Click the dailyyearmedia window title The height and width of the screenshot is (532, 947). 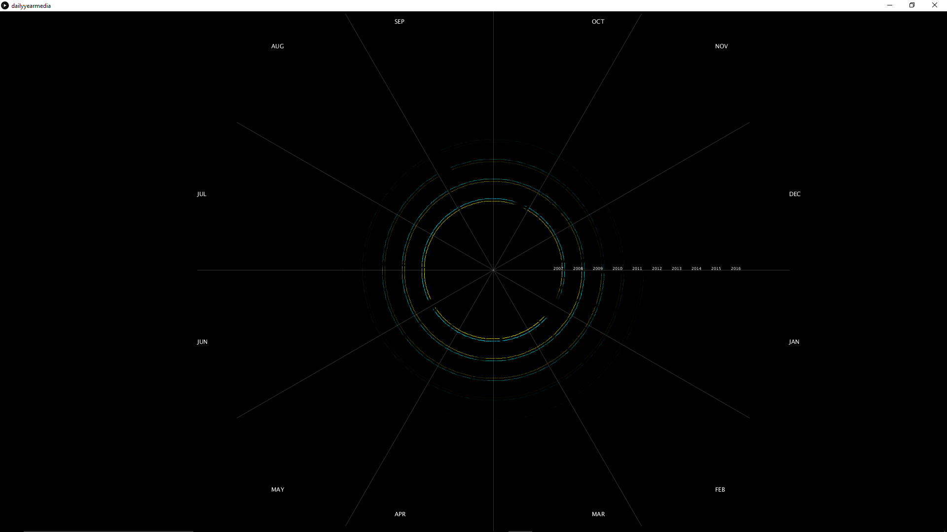[x=31, y=6]
